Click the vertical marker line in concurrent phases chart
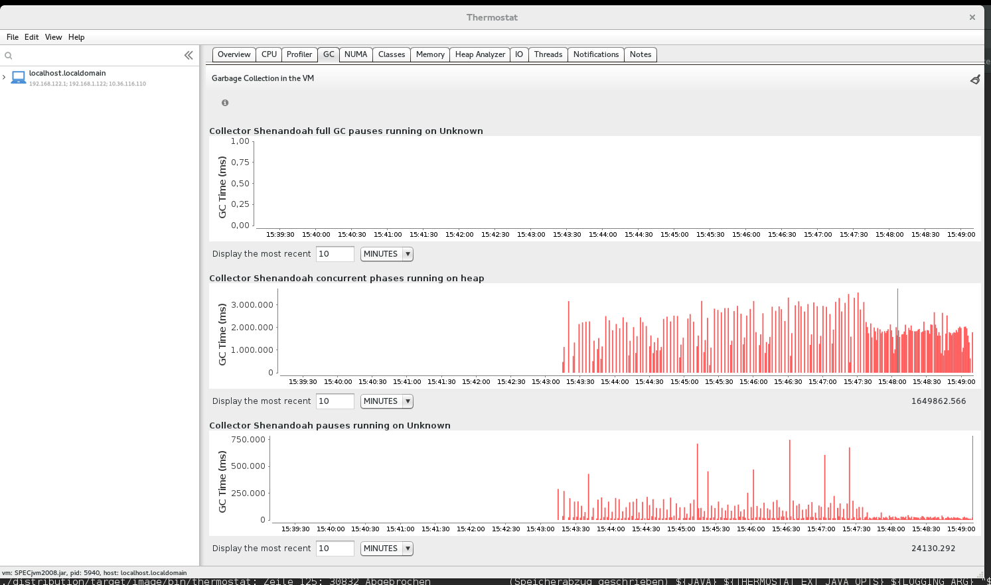Viewport: 991px width, 585px height. [x=897, y=330]
